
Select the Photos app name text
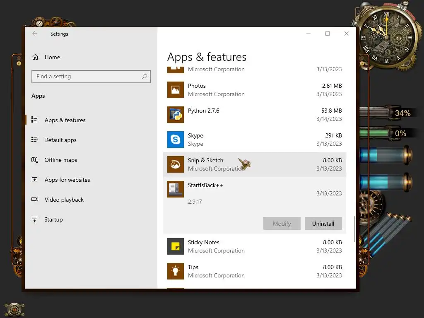pyautogui.click(x=197, y=86)
